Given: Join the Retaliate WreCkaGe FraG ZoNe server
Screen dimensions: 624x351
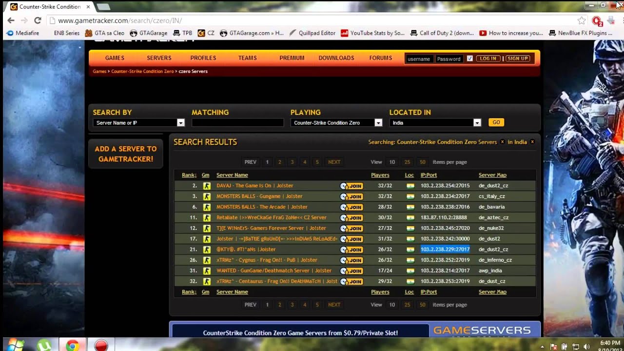Looking at the screenshot, I should 351,217.
